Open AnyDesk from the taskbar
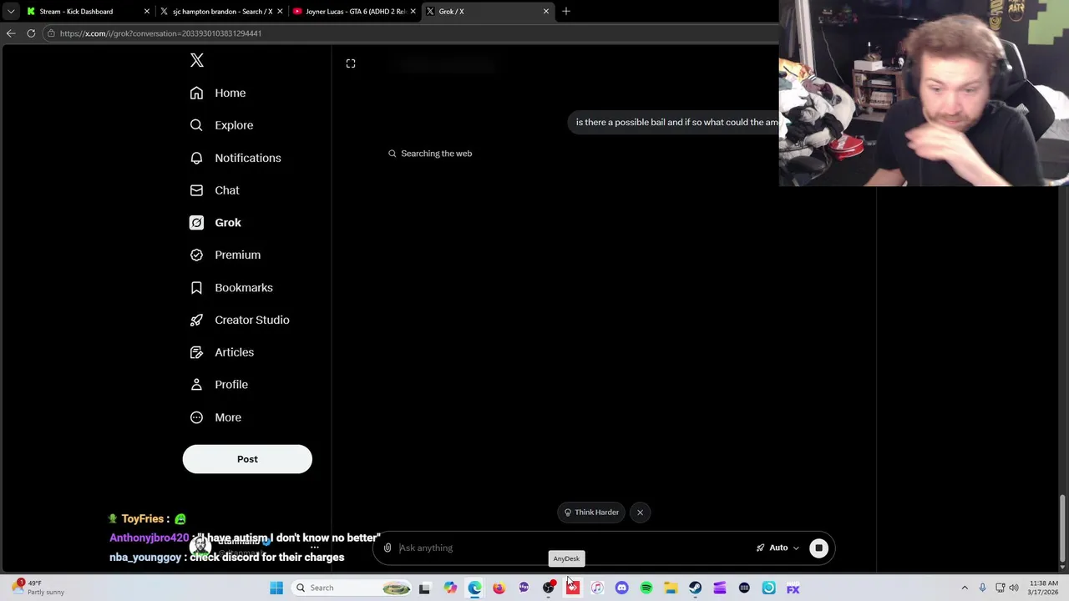The height and width of the screenshot is (601, 1069). pos(573,588)
